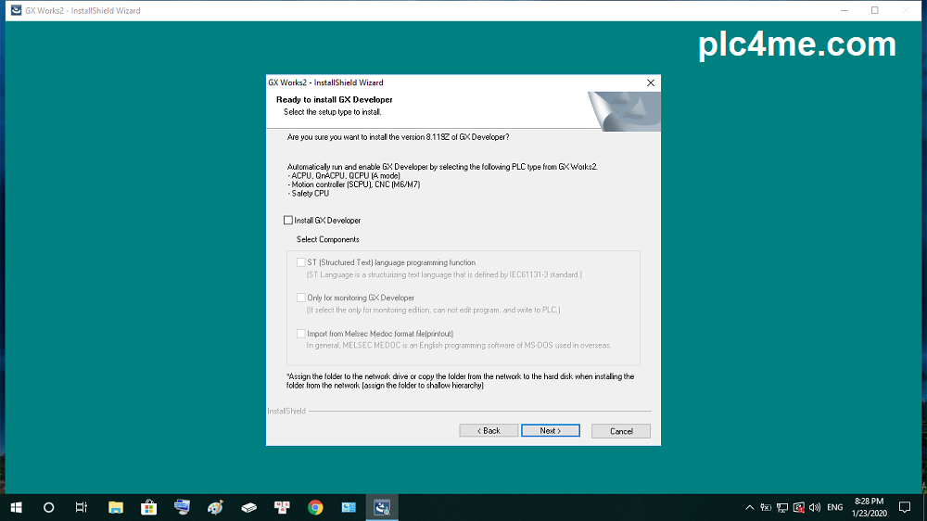Open the Windows Start menu
Viewport: 927px width, 521px height.
pos(16,507)
